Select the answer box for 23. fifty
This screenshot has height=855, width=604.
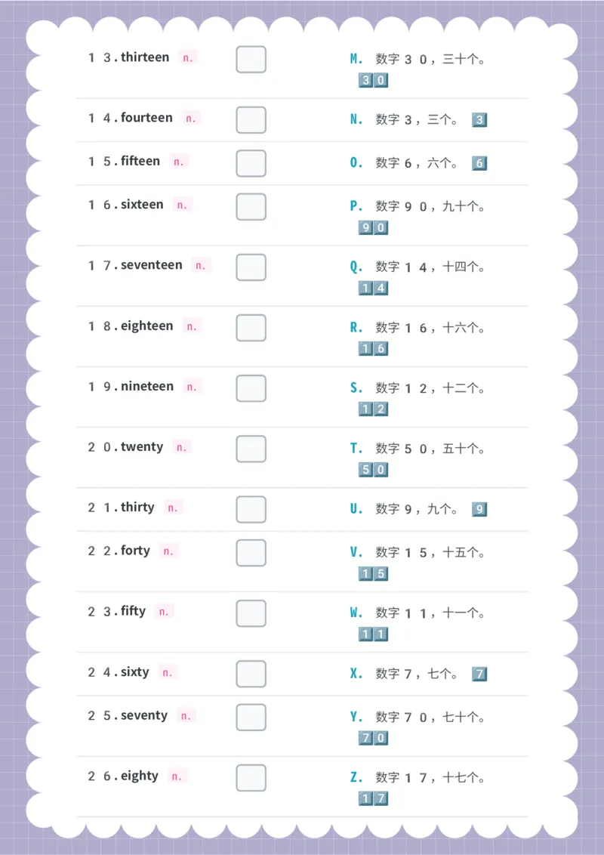pos(251,613)
